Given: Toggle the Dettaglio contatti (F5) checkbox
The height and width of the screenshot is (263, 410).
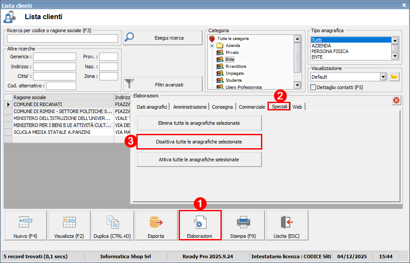Looking at the screenshot, I should click(x=313, y=87).
